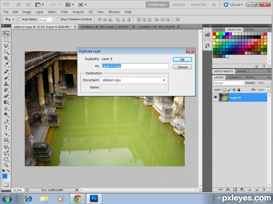Select the History Brush tool
This screenshot has height=204, width=273.
coord(6,90)
